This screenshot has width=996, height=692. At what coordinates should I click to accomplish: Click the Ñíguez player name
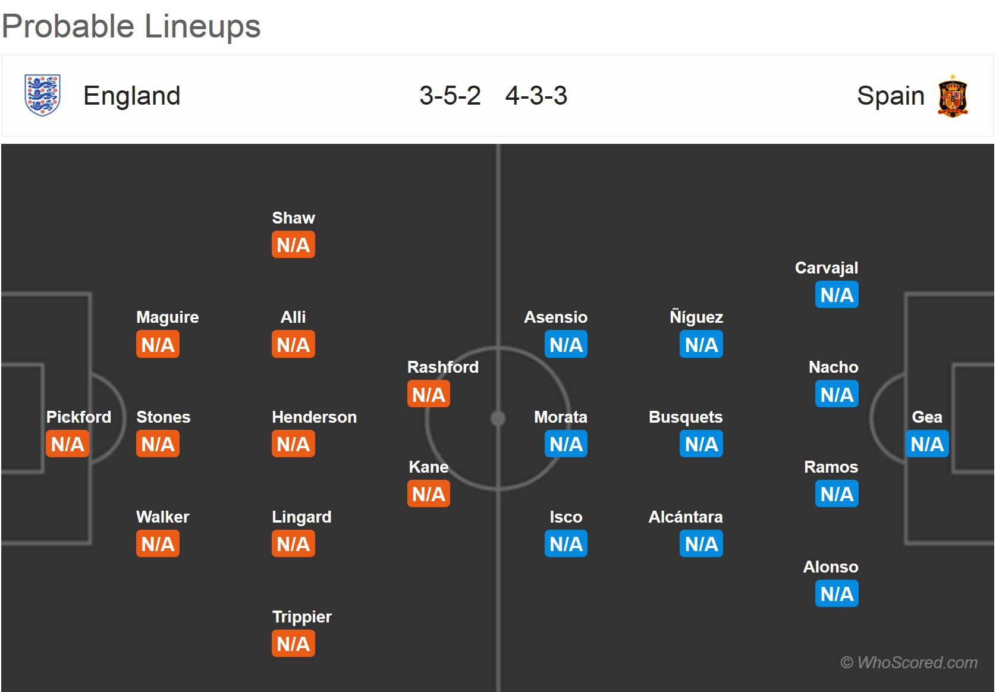coord(696,317)
